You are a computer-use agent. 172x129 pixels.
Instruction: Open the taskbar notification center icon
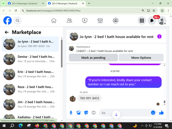[x=167, y=126]
